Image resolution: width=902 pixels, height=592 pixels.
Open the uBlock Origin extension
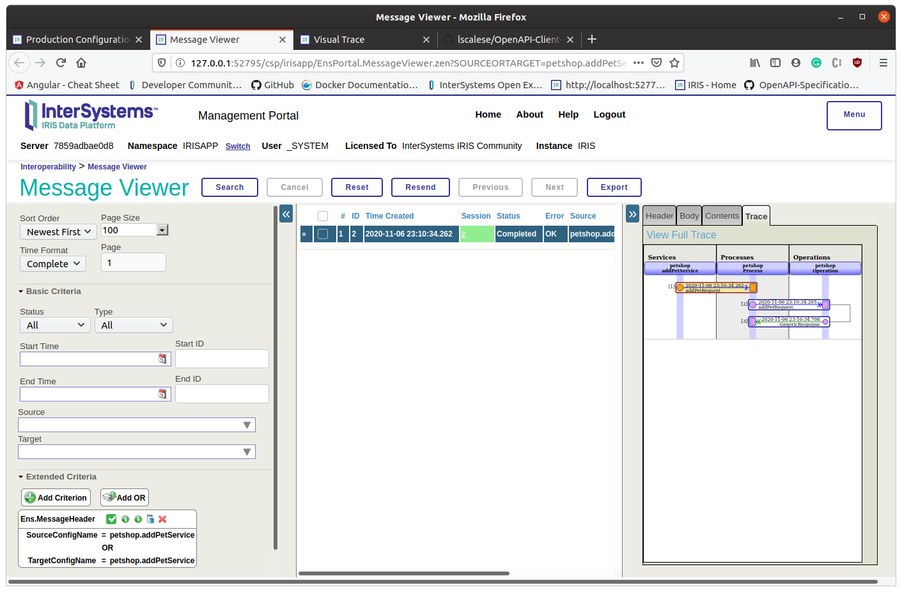coord(857,63)
